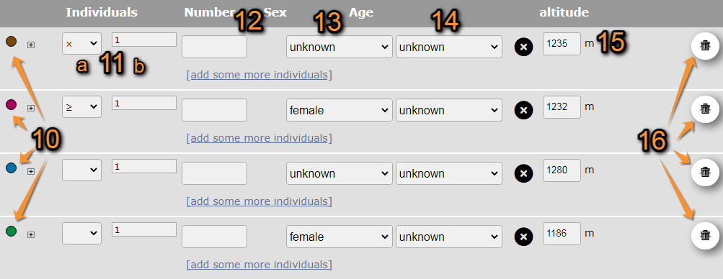Screen dimensions: 723x279
Task: Remove the 1280 m row via its trash icon
Action: coord(705,173)
